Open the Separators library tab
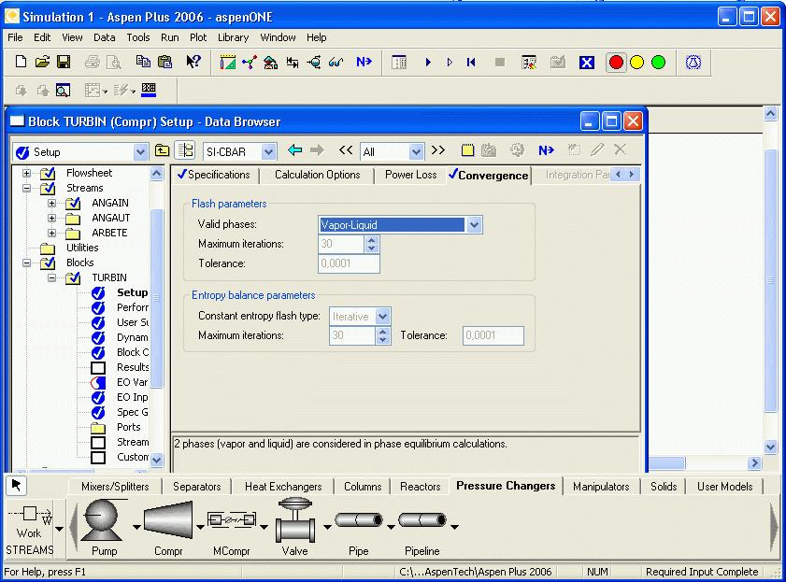Viewport: 786px width, 582px height. point(196,487)
